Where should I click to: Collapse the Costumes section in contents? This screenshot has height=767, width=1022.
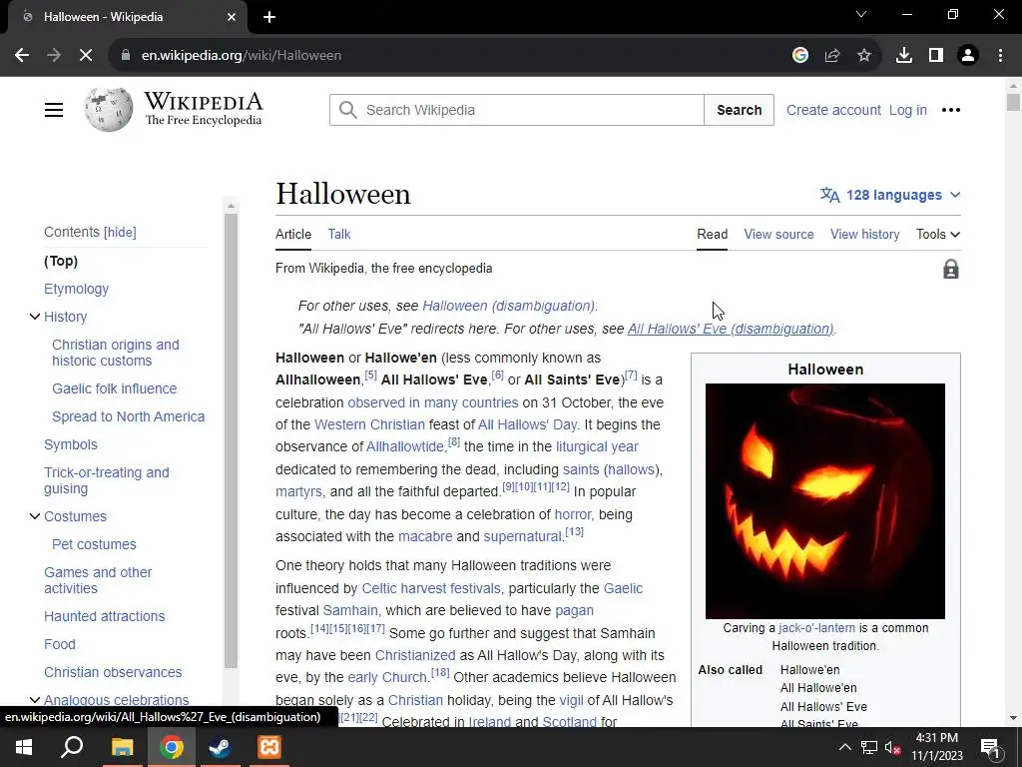click(35, 516)
